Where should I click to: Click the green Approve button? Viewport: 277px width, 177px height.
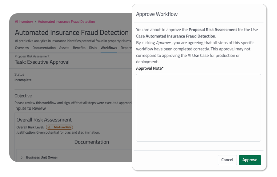(250, 160)
